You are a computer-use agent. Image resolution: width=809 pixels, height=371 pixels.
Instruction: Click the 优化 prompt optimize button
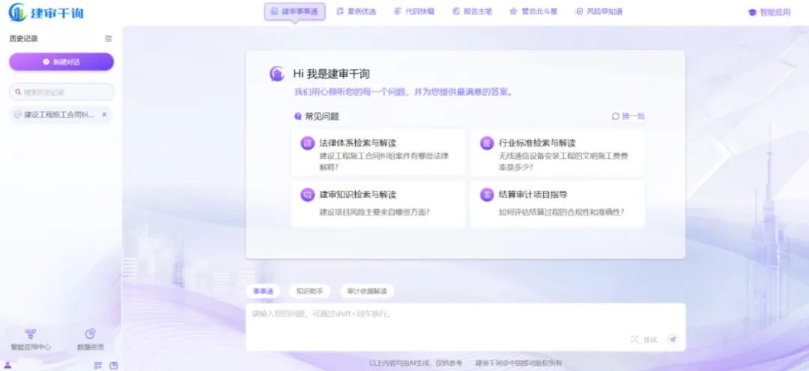[644, 340]
